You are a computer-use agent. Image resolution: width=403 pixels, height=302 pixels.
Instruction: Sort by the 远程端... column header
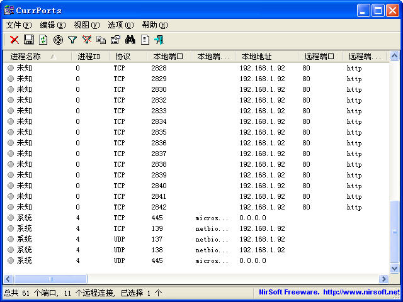(365, 56)
